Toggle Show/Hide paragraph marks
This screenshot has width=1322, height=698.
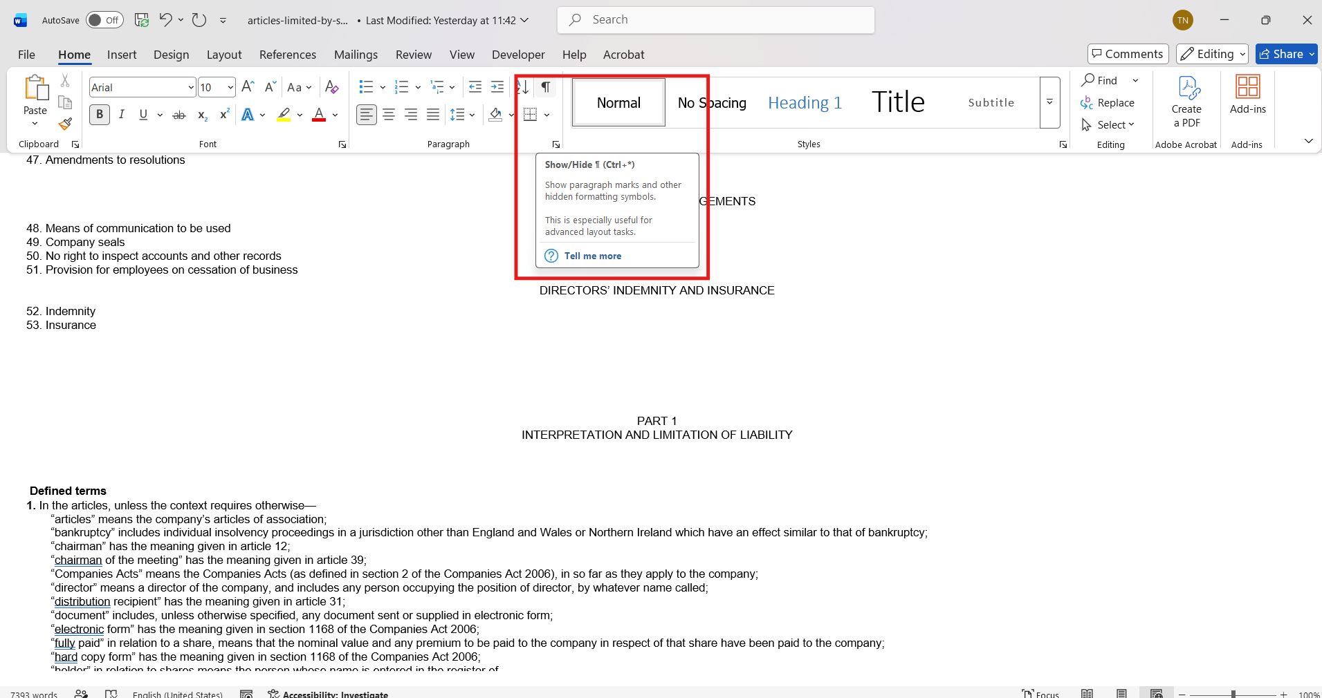click(546, 87)
